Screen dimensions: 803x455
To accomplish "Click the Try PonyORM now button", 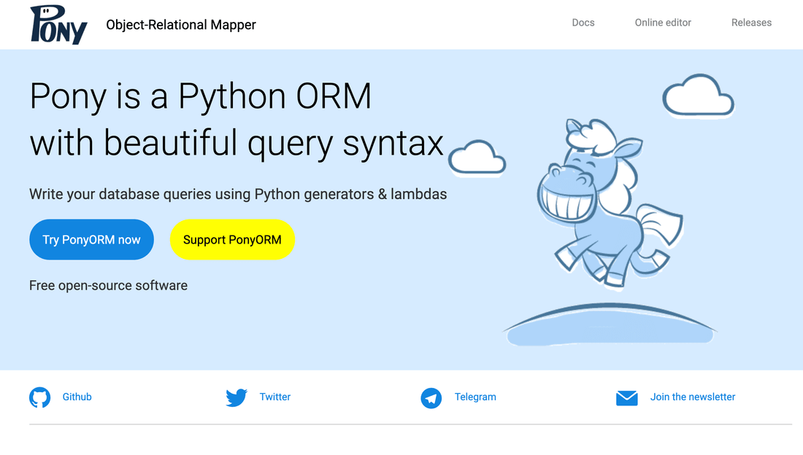I will pyautogui.click(x=92, y=239).
